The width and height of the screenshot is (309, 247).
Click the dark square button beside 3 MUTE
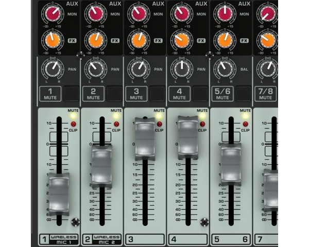coord(158,94)
